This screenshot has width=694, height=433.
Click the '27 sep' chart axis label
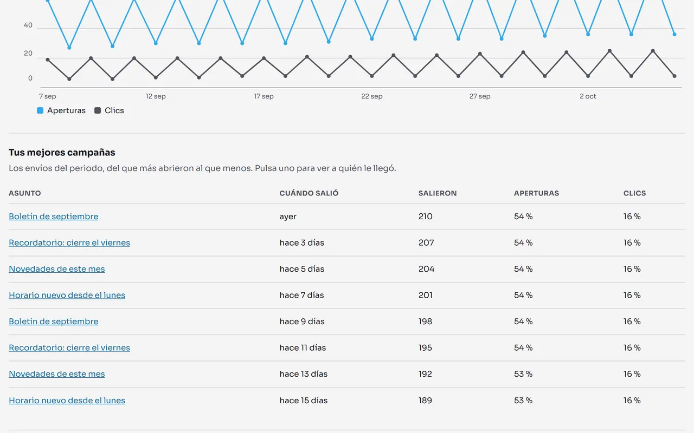click(x=480, y=96)
